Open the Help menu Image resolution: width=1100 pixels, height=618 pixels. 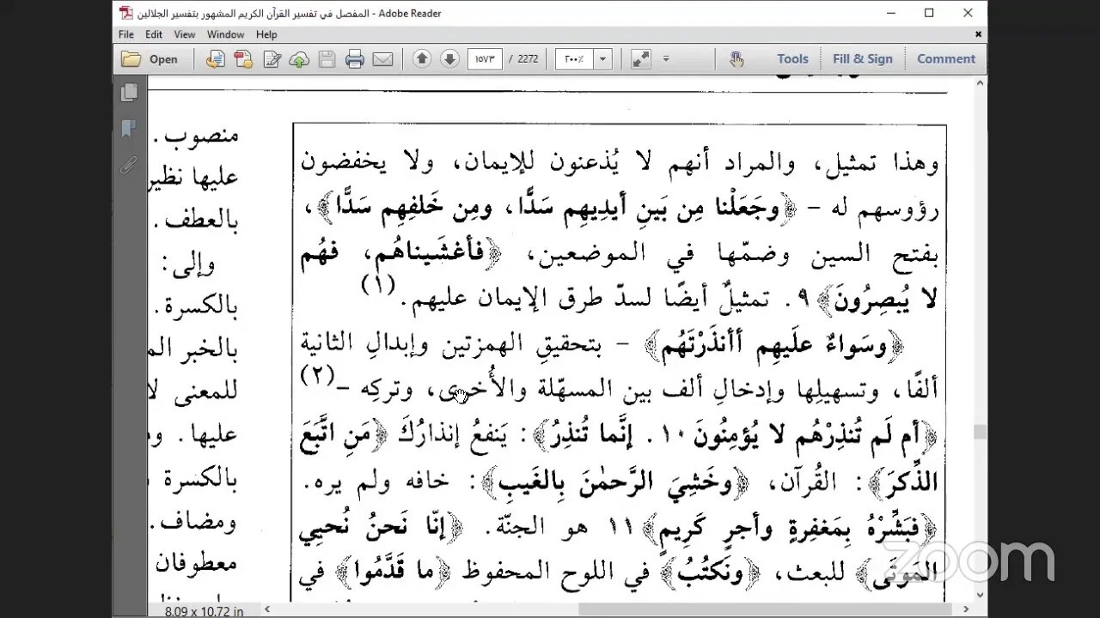click(x=266, y=34)
